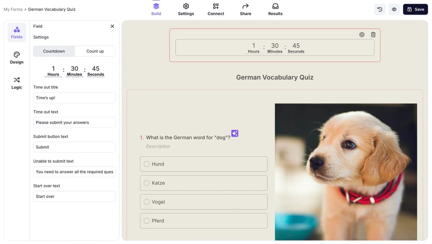Open the Logic shuffle panel

pos(16,83)
